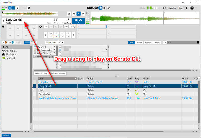
Task: Select the song Oh My God
Action: pos(45,94)
